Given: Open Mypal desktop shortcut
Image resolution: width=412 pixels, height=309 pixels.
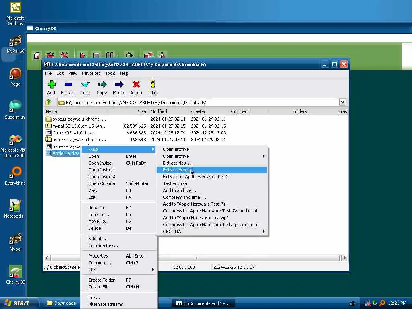Looking at the screenshot, I should [x=15, y=242].
